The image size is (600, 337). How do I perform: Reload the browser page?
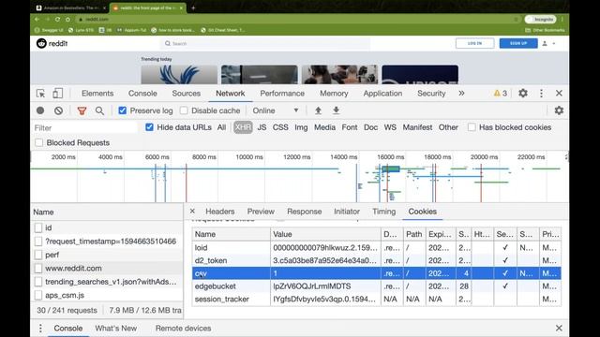(x=57, y=19)
